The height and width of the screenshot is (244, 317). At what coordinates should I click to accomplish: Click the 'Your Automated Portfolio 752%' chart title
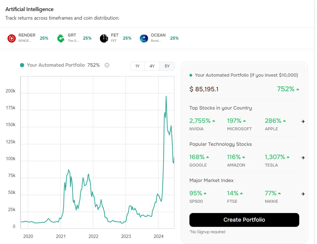[x=63, y=65]
